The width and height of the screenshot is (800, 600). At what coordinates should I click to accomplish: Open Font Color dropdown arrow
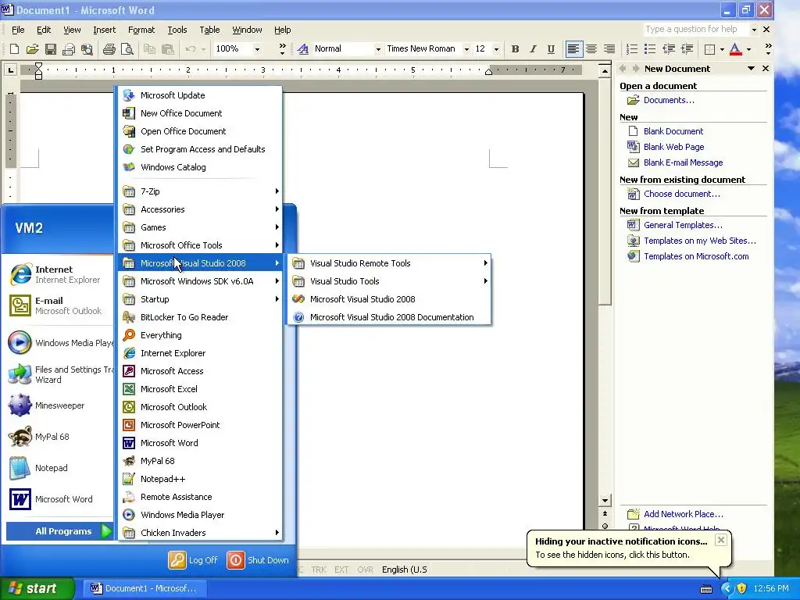(x=748, y=49)
